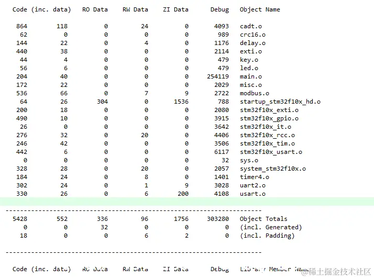Select the top RW Data header
The width and height of the screenshot is (374, 279).
135,9
